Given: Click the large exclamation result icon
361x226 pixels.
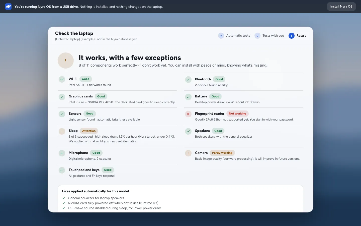Looking at the screenshot, I should tap(66, 61).
